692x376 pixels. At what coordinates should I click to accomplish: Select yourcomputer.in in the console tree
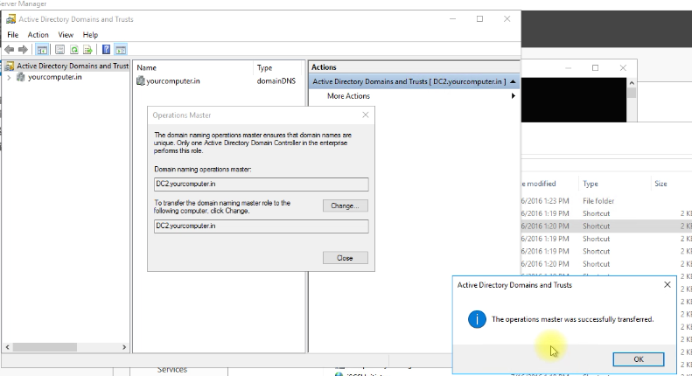pyautogui.click(x=55, y=77)
